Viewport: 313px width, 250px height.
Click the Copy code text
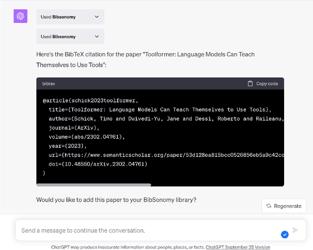tap(267, 83)
